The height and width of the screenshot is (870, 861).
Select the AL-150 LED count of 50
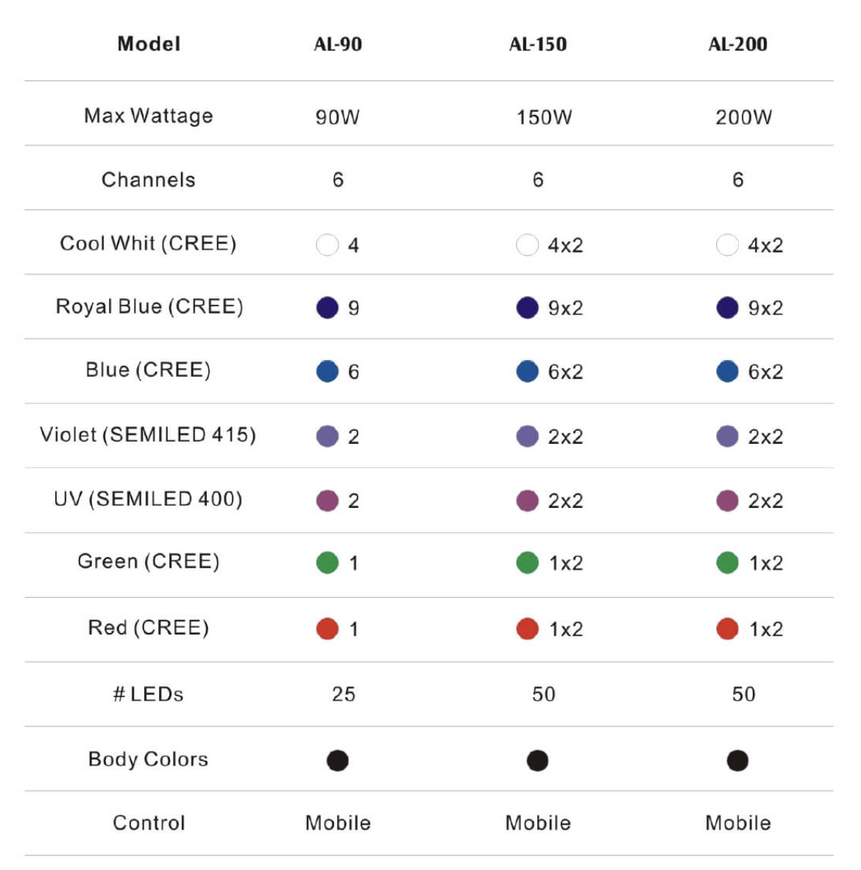pyautogui.click(x=544, y=694)
